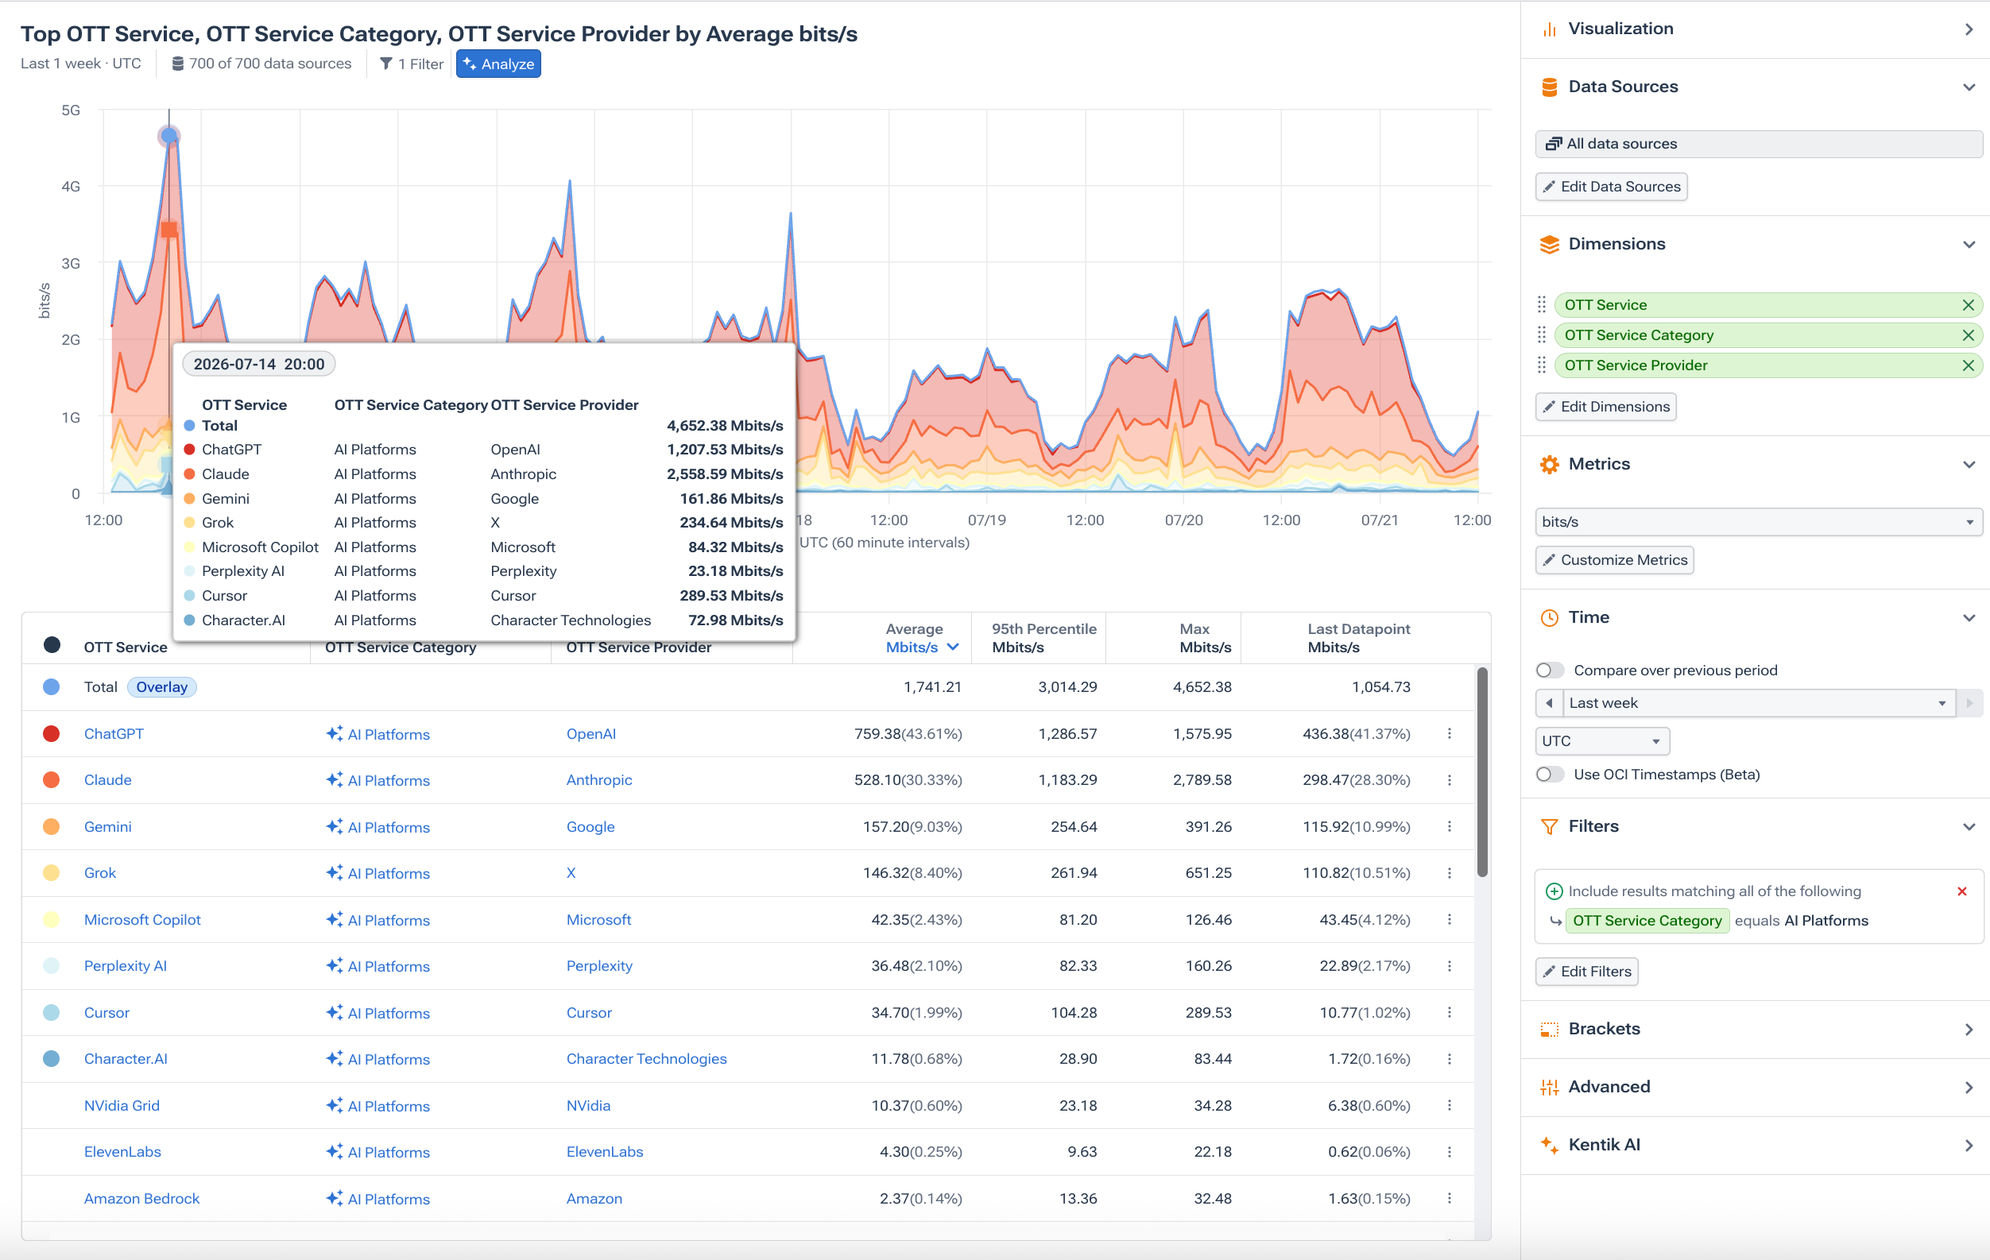Open the bits/s metric dropdown
Viewport: 1990px width, 1260px height.
[1758, 521]
